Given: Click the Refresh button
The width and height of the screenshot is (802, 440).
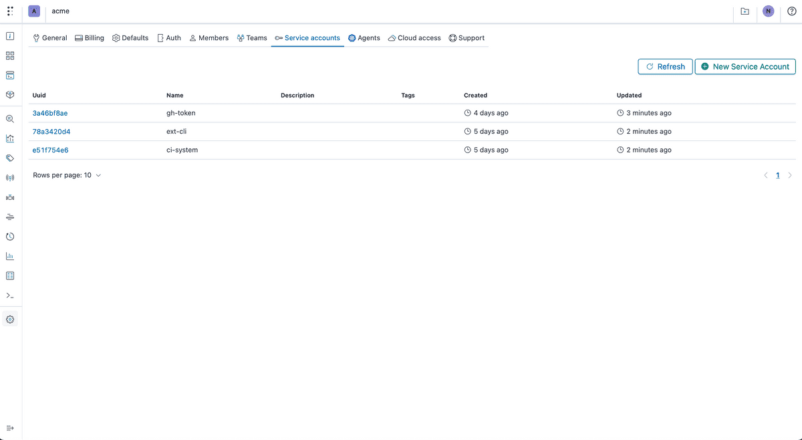Looking at the screenshot, I should [665, 66].
